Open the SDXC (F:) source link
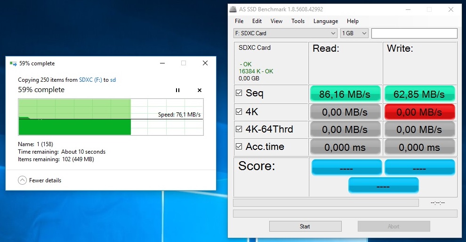Image resolution: width=466 pixels, height=242 pixels. click(x=90, y=80)
